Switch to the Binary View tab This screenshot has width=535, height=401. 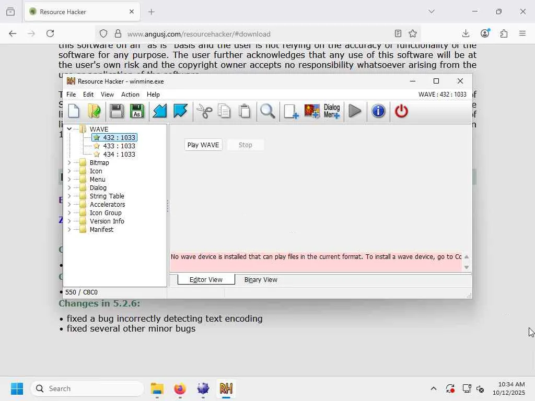[261, 280]
